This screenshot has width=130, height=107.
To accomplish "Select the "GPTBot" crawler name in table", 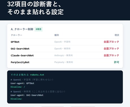I will coord(15,42).
